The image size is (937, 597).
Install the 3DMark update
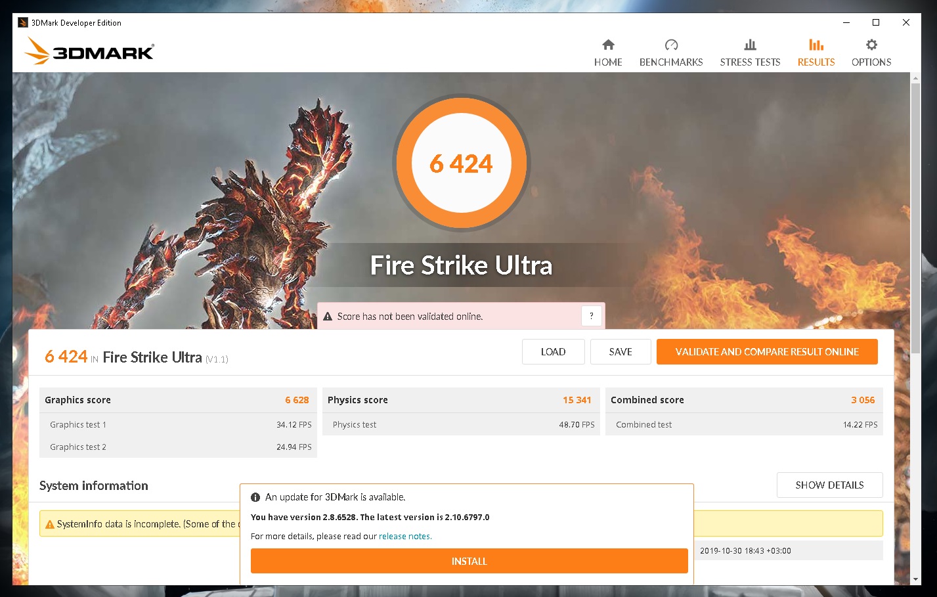[469, 561]
